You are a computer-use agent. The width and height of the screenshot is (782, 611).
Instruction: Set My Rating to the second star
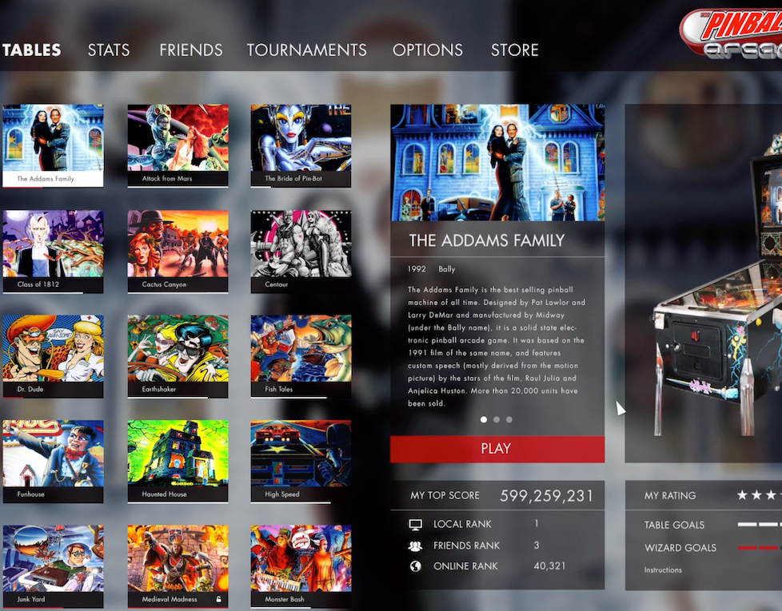(x=756, y=495)
